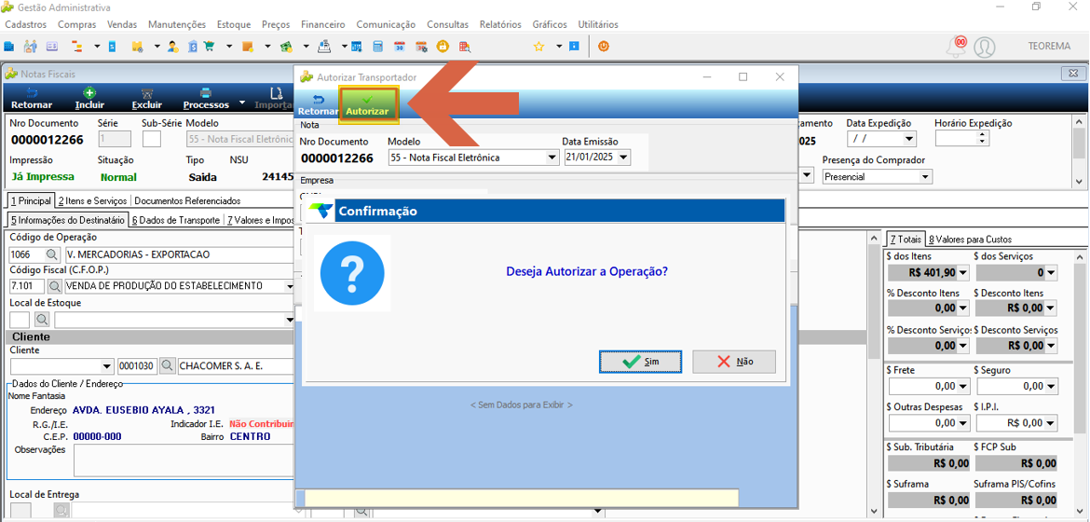Screen dimensions: 1090x522
Task: Click the orange power icon
Action: 604,47
